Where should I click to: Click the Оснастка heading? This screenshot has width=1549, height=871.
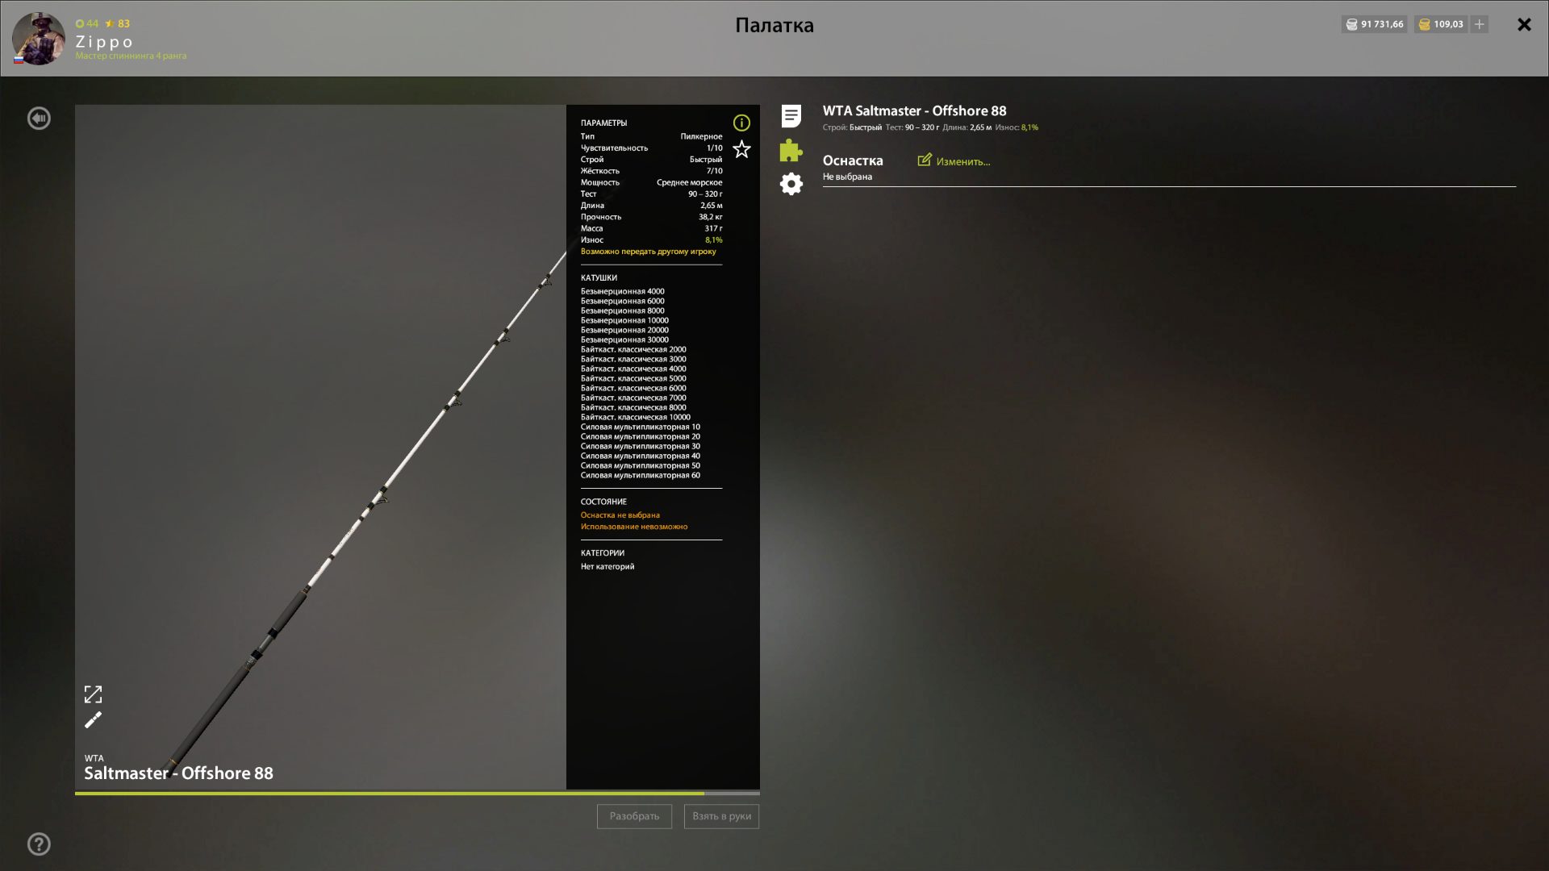853,160
